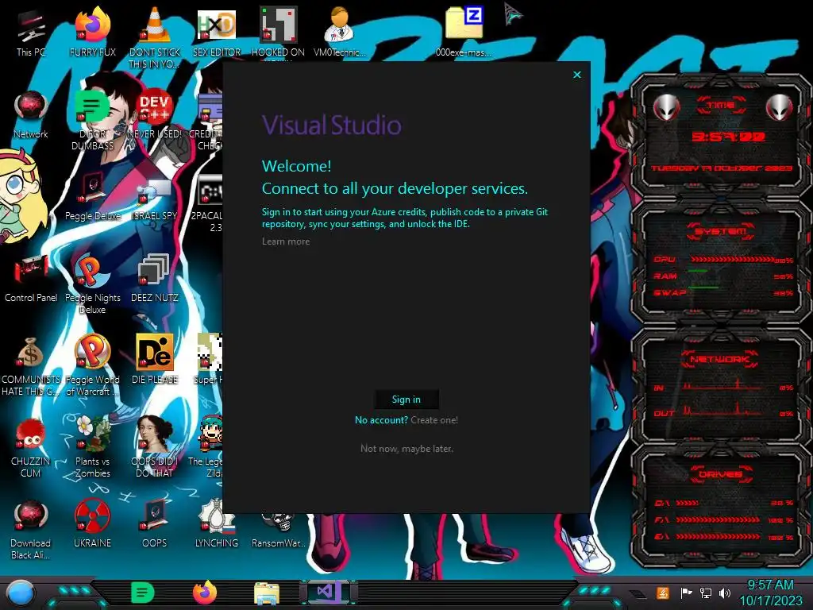Click the CPU usage bar in SYSTEM gadget
The width and height of the screenshot is (813, 610).
click(732, 260)
